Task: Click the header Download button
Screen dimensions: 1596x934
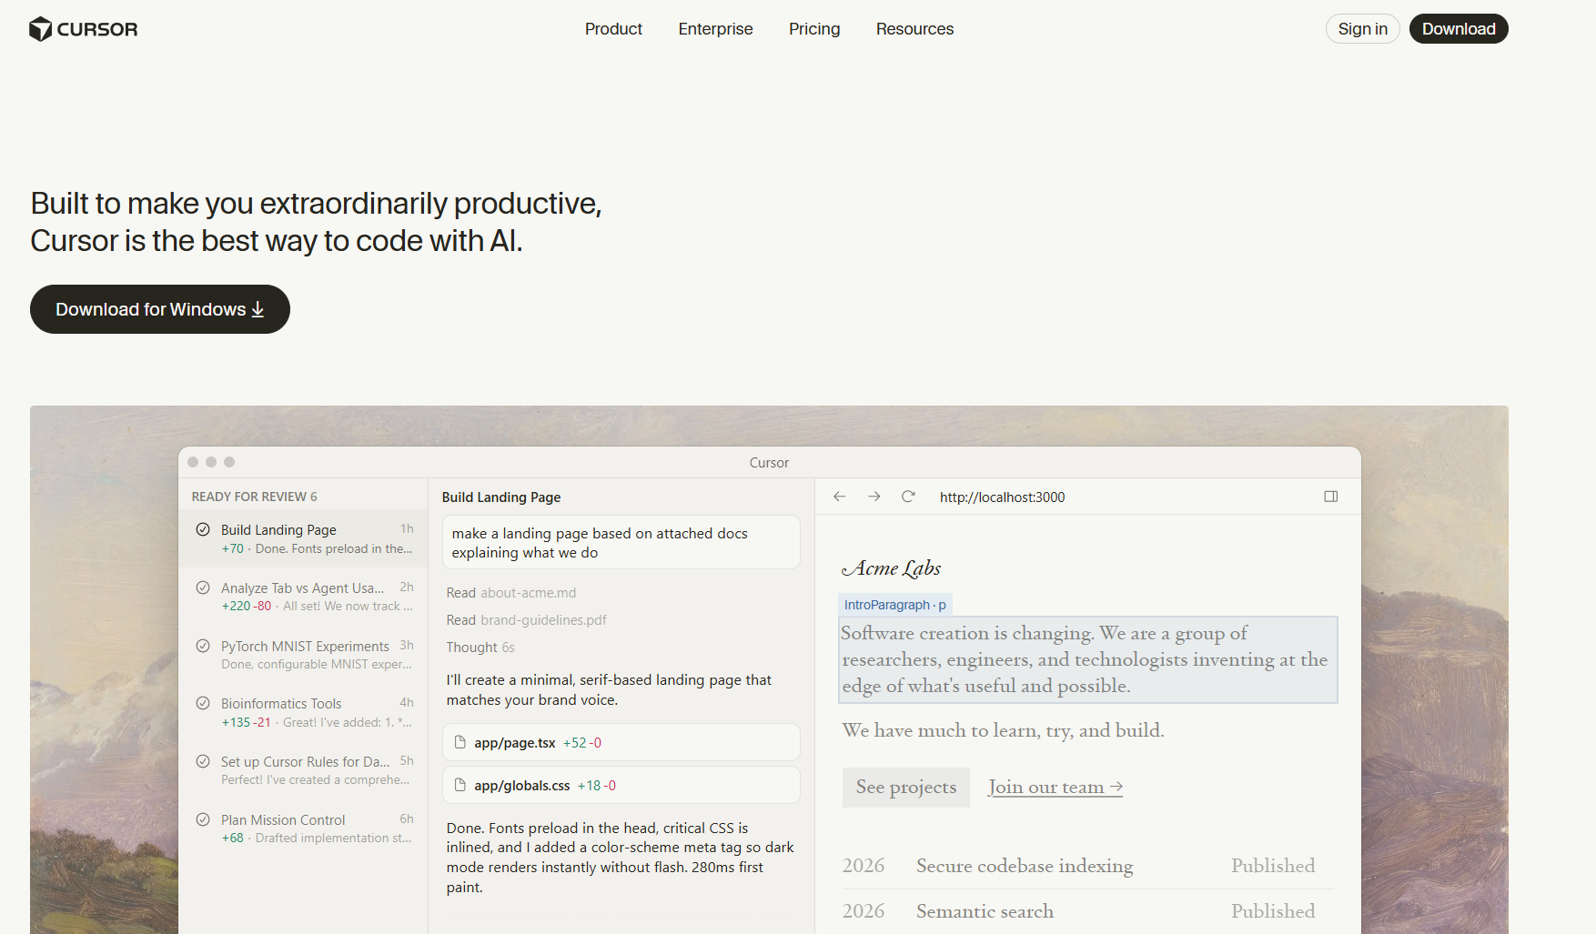Action: pos(1459,29)
